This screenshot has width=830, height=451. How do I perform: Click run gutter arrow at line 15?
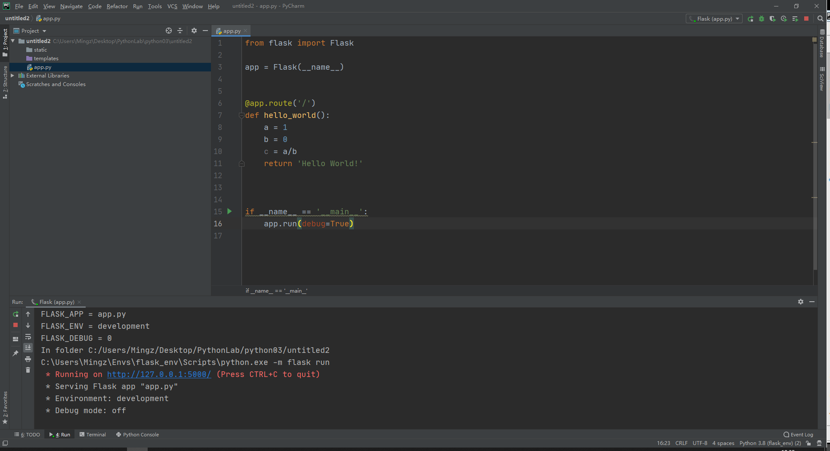click(229, 211)
